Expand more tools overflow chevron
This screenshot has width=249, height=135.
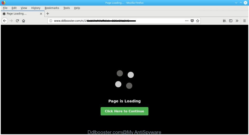237,21
